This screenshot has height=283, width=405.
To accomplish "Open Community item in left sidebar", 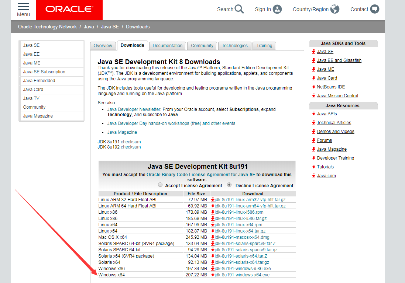I will click(52, 107).
